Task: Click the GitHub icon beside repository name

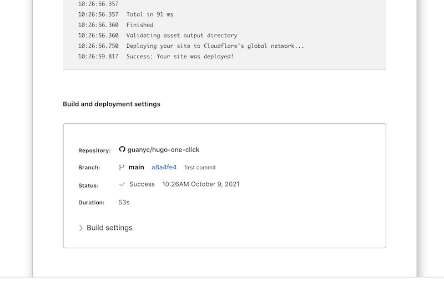Action: pyautogui.click(x=122, y=149)
